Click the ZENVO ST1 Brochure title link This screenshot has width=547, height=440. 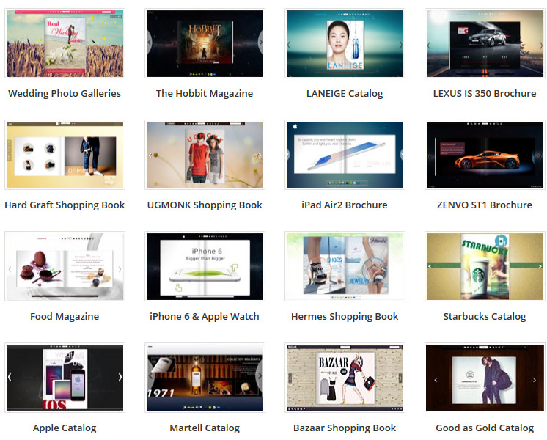[485, 205]
